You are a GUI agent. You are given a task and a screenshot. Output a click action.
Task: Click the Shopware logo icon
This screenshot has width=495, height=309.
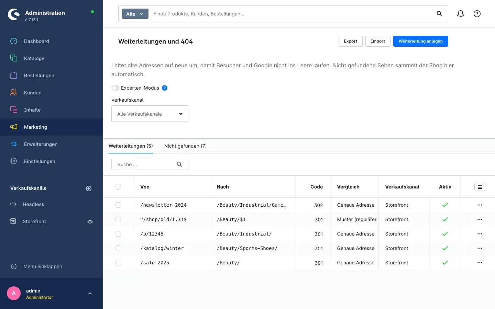[14, 14]
